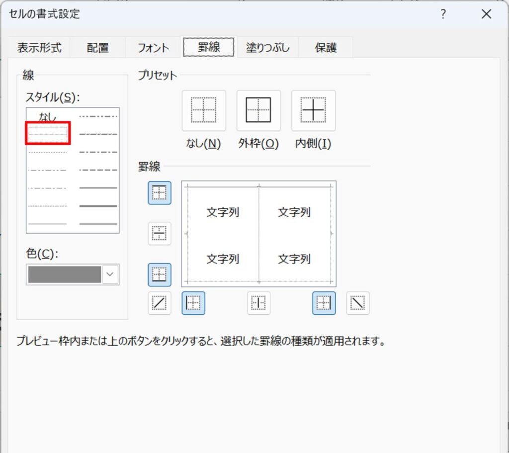The height and width of the screenshot is (453, 509).
Task: Apply the 外枠(O) outline preset
Action: [258, 111]
